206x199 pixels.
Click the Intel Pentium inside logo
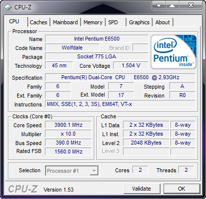tap(173, 52)
